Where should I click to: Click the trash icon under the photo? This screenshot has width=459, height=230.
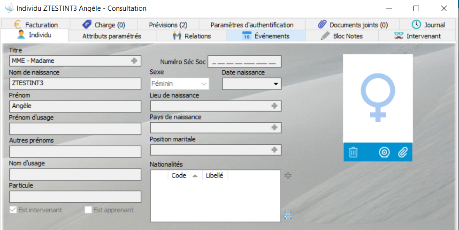[x=353, y=152]
